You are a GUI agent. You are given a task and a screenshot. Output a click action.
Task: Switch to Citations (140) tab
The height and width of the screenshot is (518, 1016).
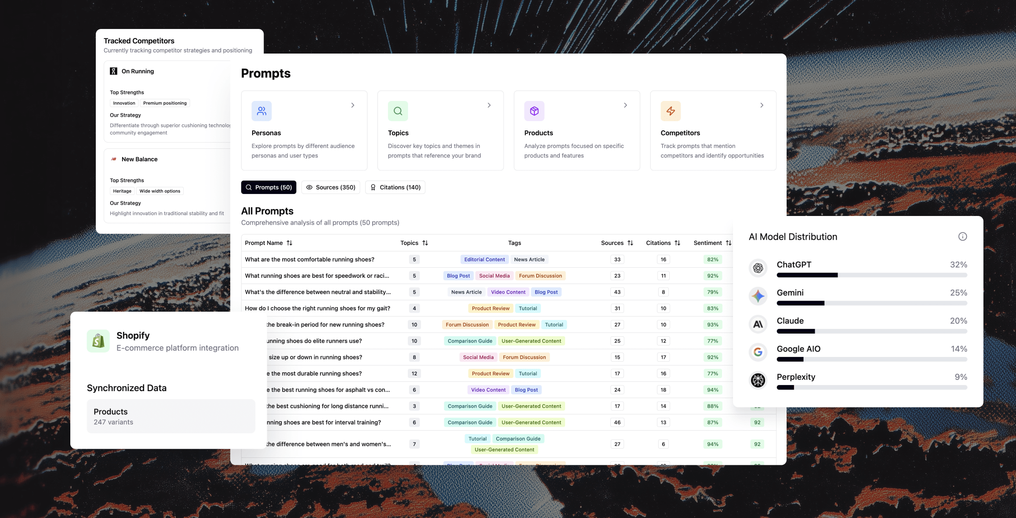(x=395, y=187)
